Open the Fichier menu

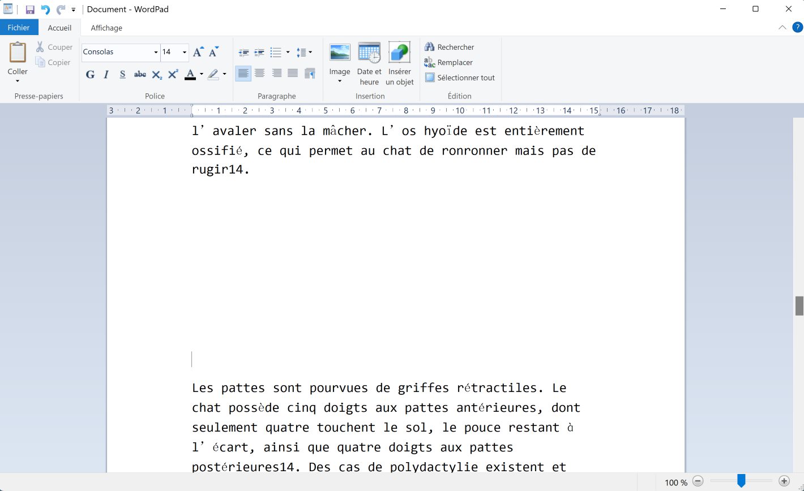[19, 27]
